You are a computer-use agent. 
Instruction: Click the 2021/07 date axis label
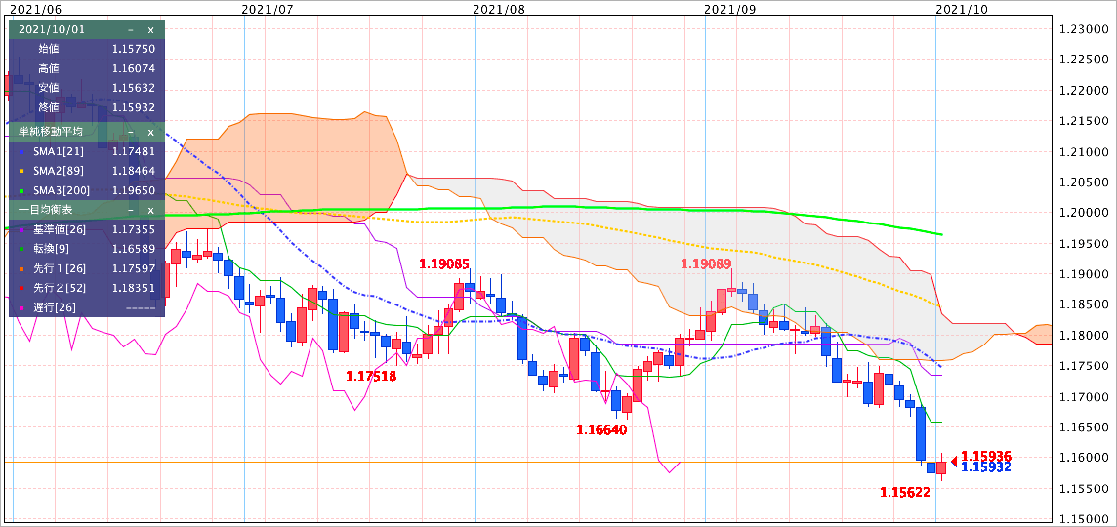point(268,9)
